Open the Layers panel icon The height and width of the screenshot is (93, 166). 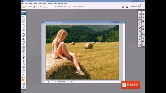[x=143, y=38]
